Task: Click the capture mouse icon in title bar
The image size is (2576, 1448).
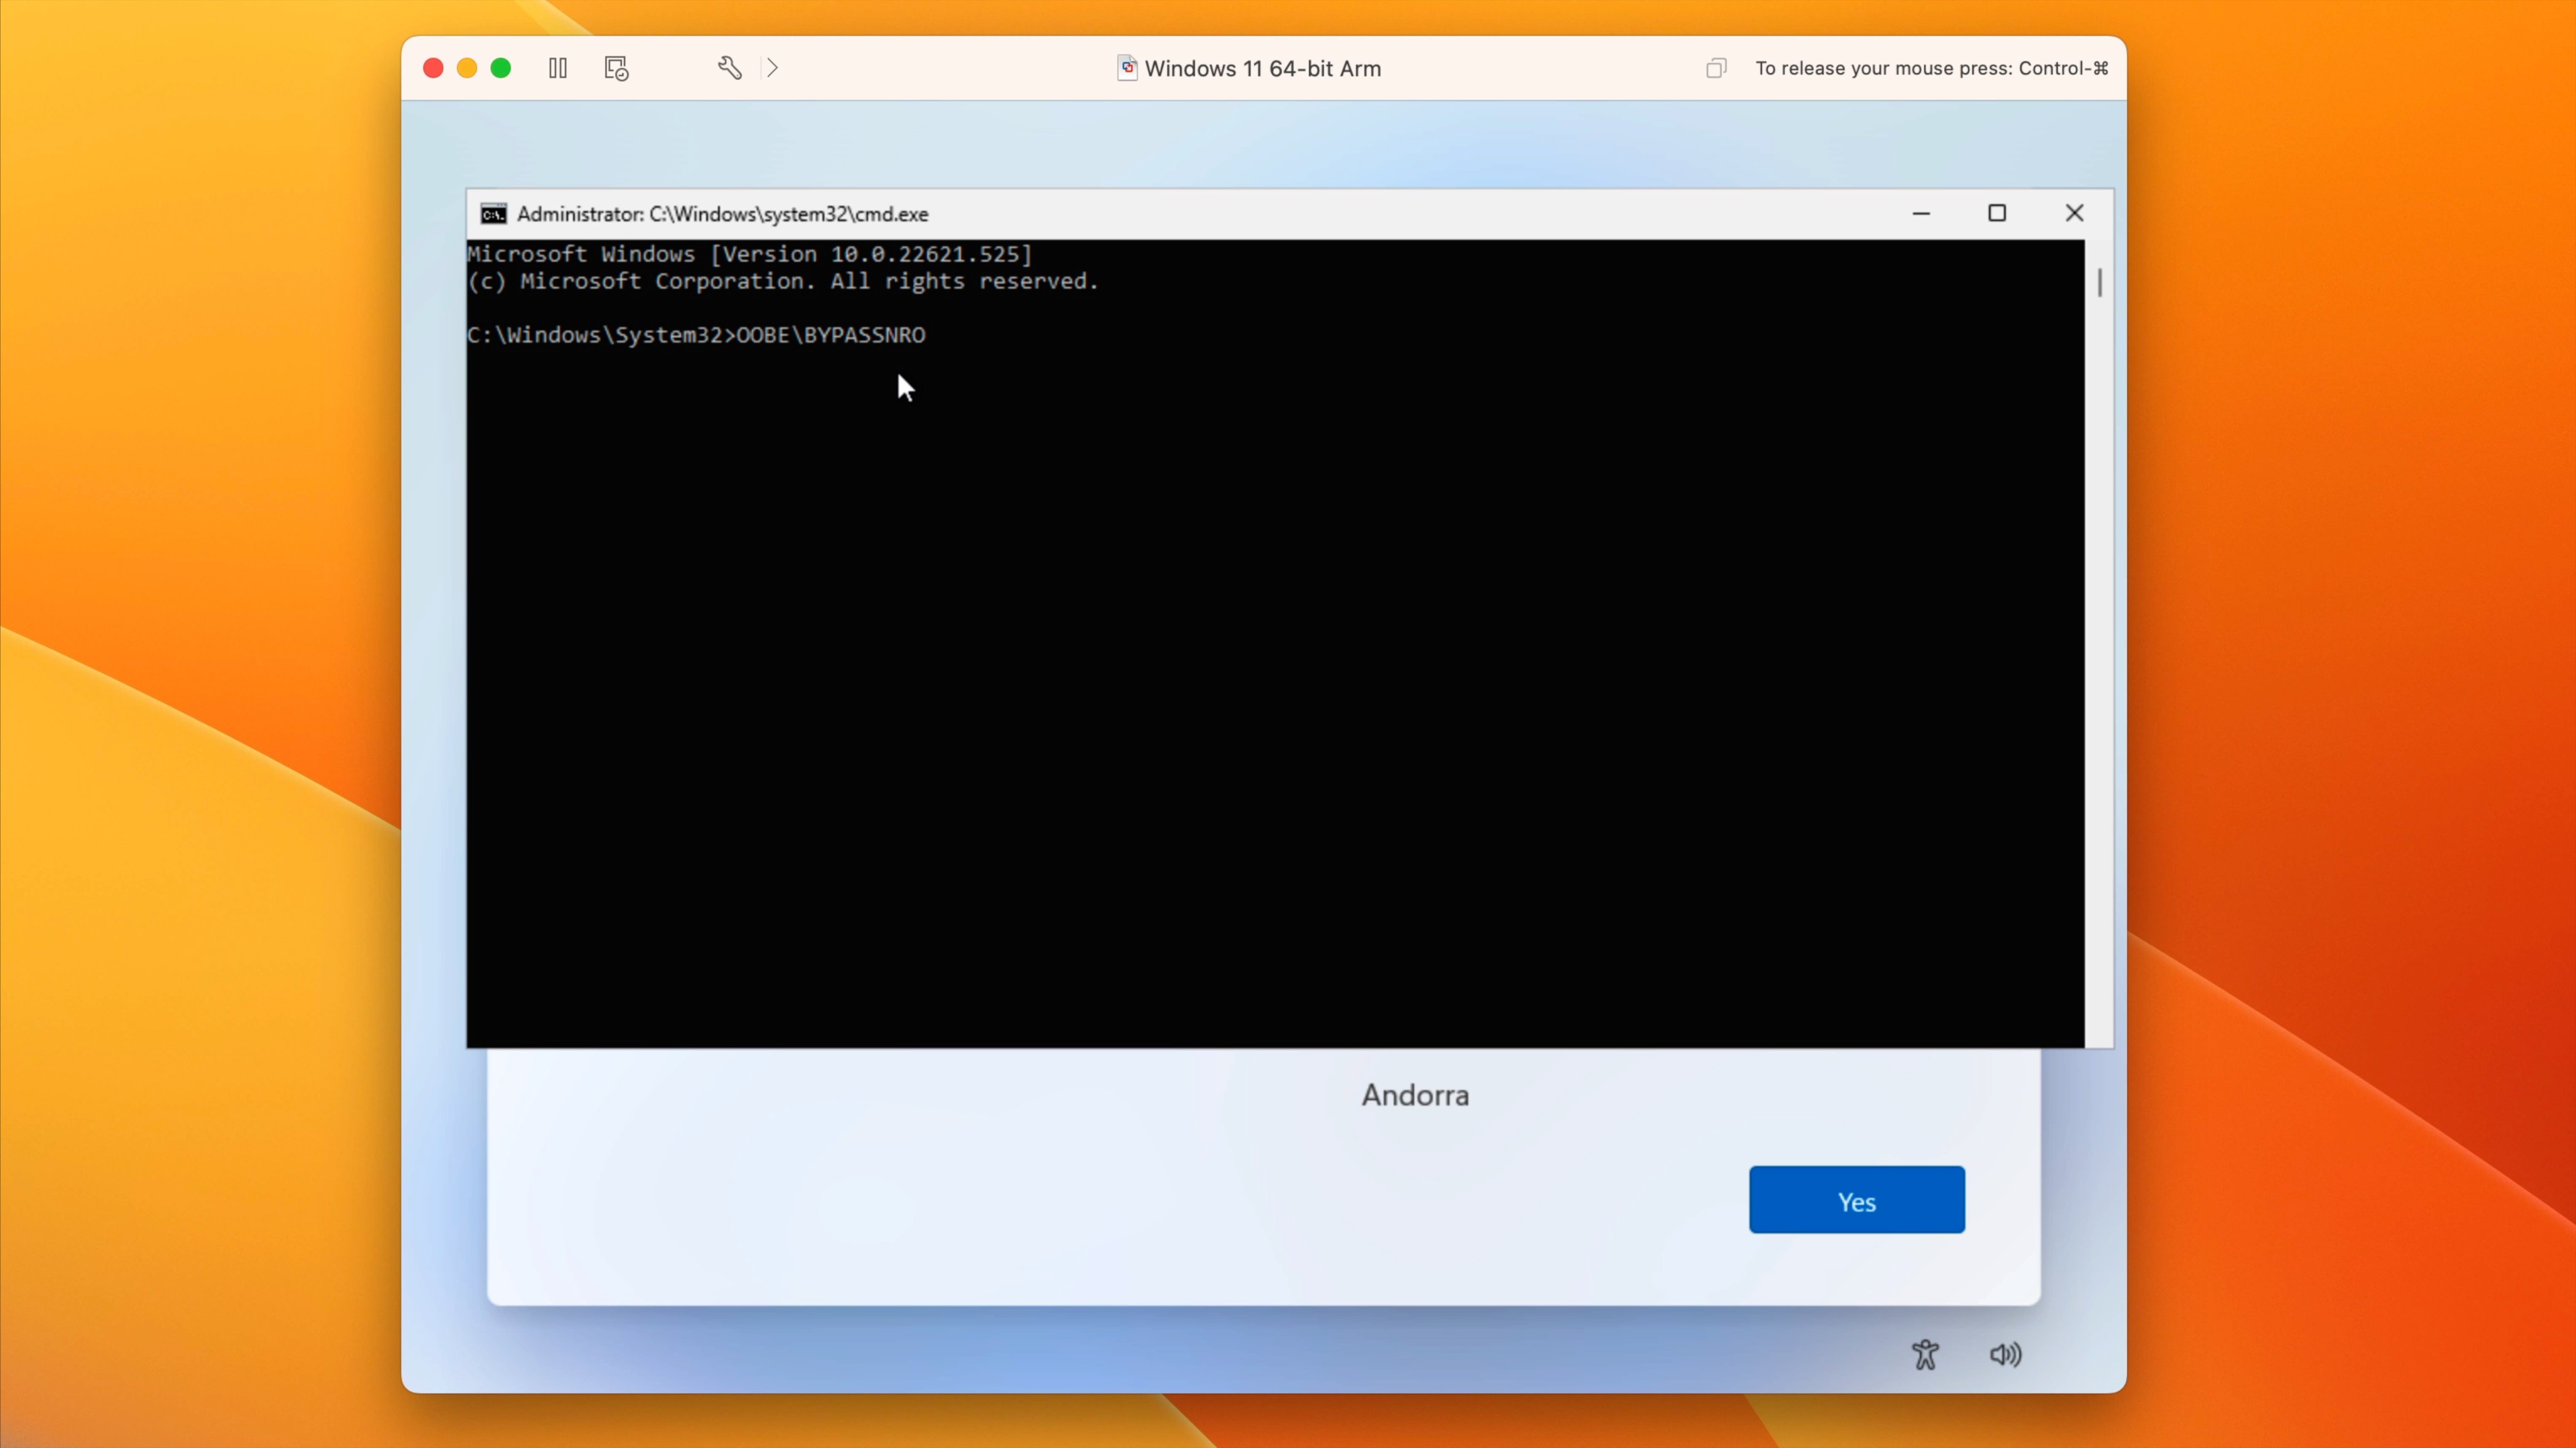Action: tap(1716, 68)
